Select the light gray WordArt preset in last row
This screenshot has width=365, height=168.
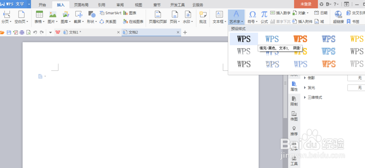tap(356, 64)
